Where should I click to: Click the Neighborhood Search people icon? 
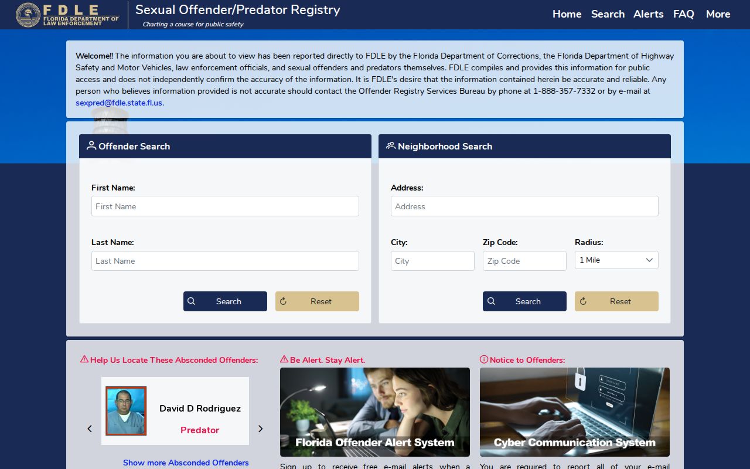[x=391, y=145]
